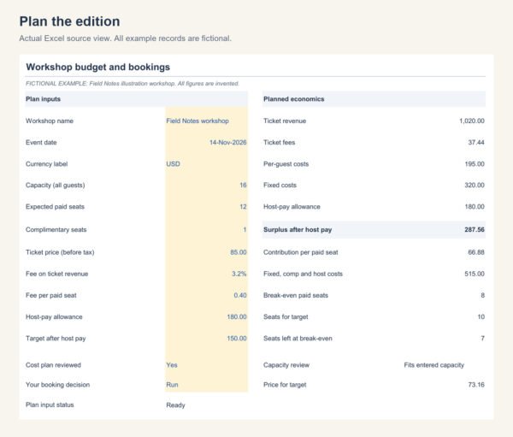The height and width of the screenshot is (437, 513).
Task: Click the Host-pay allowance input 180.00 in Plan inputs
Action: [x=237, y=317]
